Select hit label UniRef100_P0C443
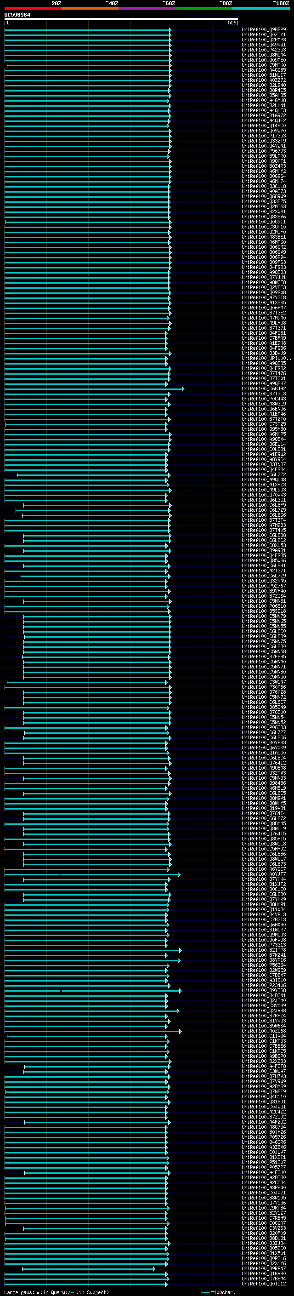Screen dimensions: 294x1296 coord(264,399)
